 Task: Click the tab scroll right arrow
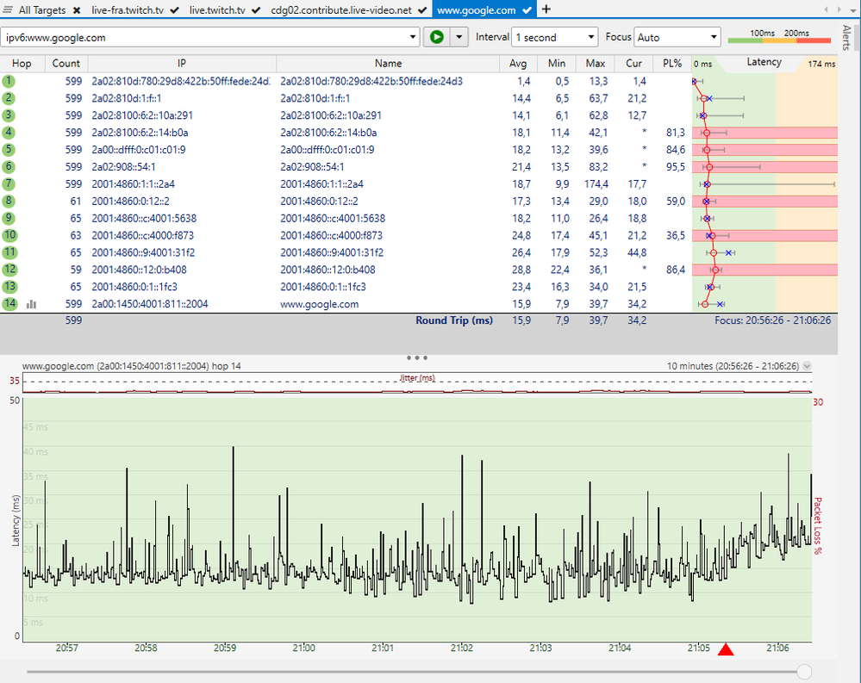839,9
